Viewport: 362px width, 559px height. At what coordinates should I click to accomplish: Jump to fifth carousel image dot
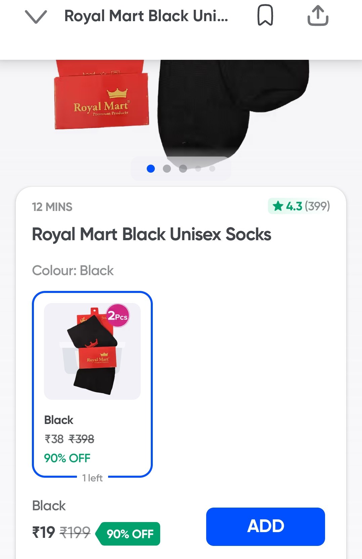212,169
